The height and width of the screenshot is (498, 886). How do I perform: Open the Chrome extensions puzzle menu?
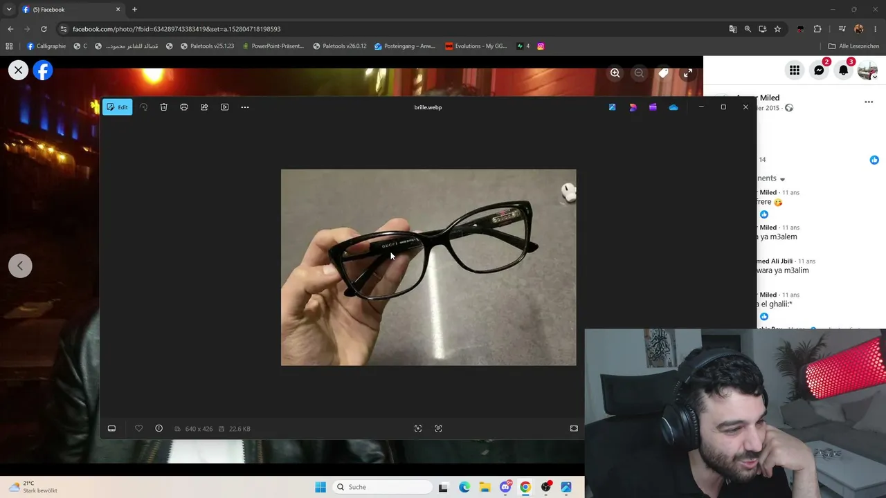(x=817, y=29)
